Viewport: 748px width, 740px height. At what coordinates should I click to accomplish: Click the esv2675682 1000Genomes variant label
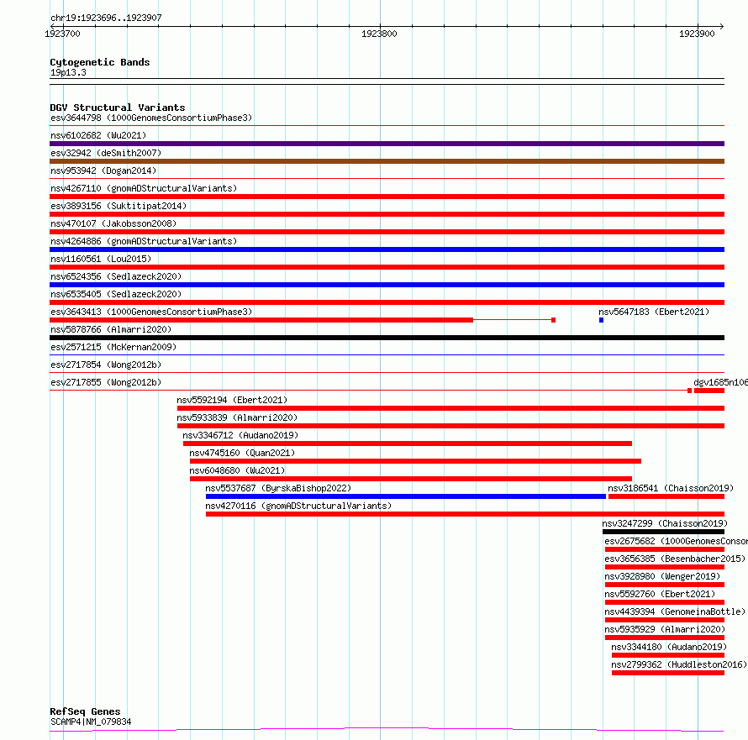click(x=676, y=541)
